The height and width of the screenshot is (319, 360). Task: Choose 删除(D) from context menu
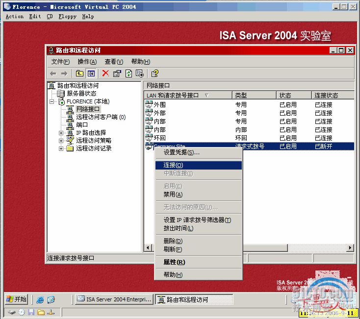(199, 241)
